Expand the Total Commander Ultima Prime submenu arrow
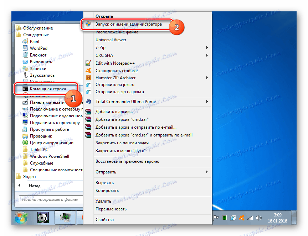Viewport: 308px width, 236px height. 207,101
